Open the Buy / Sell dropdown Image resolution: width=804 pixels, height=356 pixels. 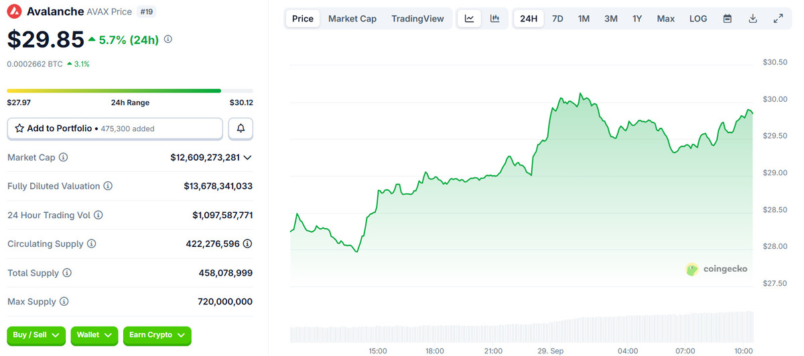(36, 335)
